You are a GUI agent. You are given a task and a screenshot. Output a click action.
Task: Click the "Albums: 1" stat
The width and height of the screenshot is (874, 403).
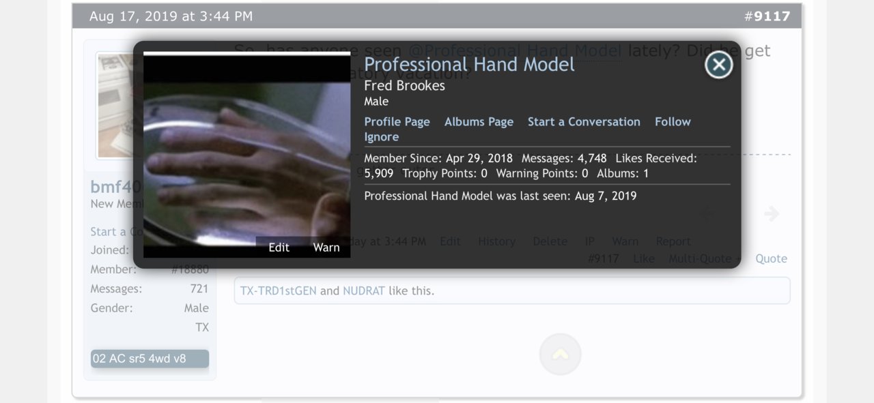(x=623, y=173)
